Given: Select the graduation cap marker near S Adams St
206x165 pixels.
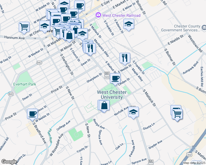Looking at the screenshot, I should point(129,24).
